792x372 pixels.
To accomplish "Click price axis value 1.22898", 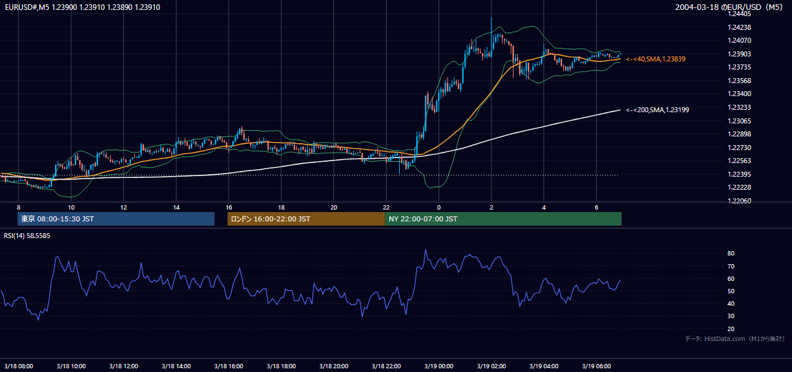I will pos(739,134).
